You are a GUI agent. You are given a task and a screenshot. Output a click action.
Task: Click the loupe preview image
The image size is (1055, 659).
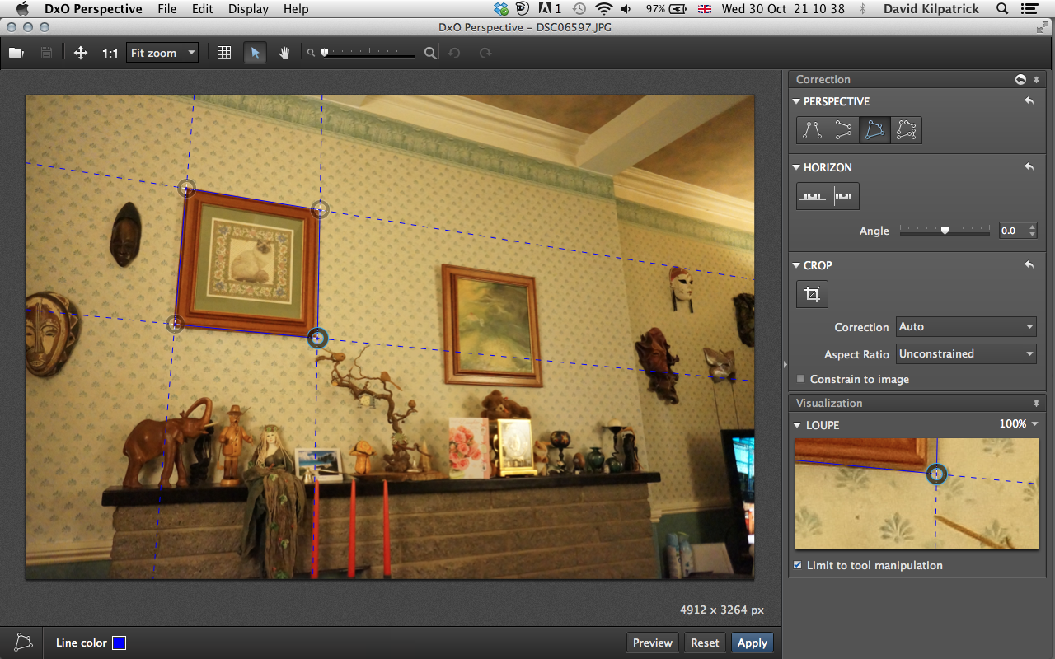(917, 493)
